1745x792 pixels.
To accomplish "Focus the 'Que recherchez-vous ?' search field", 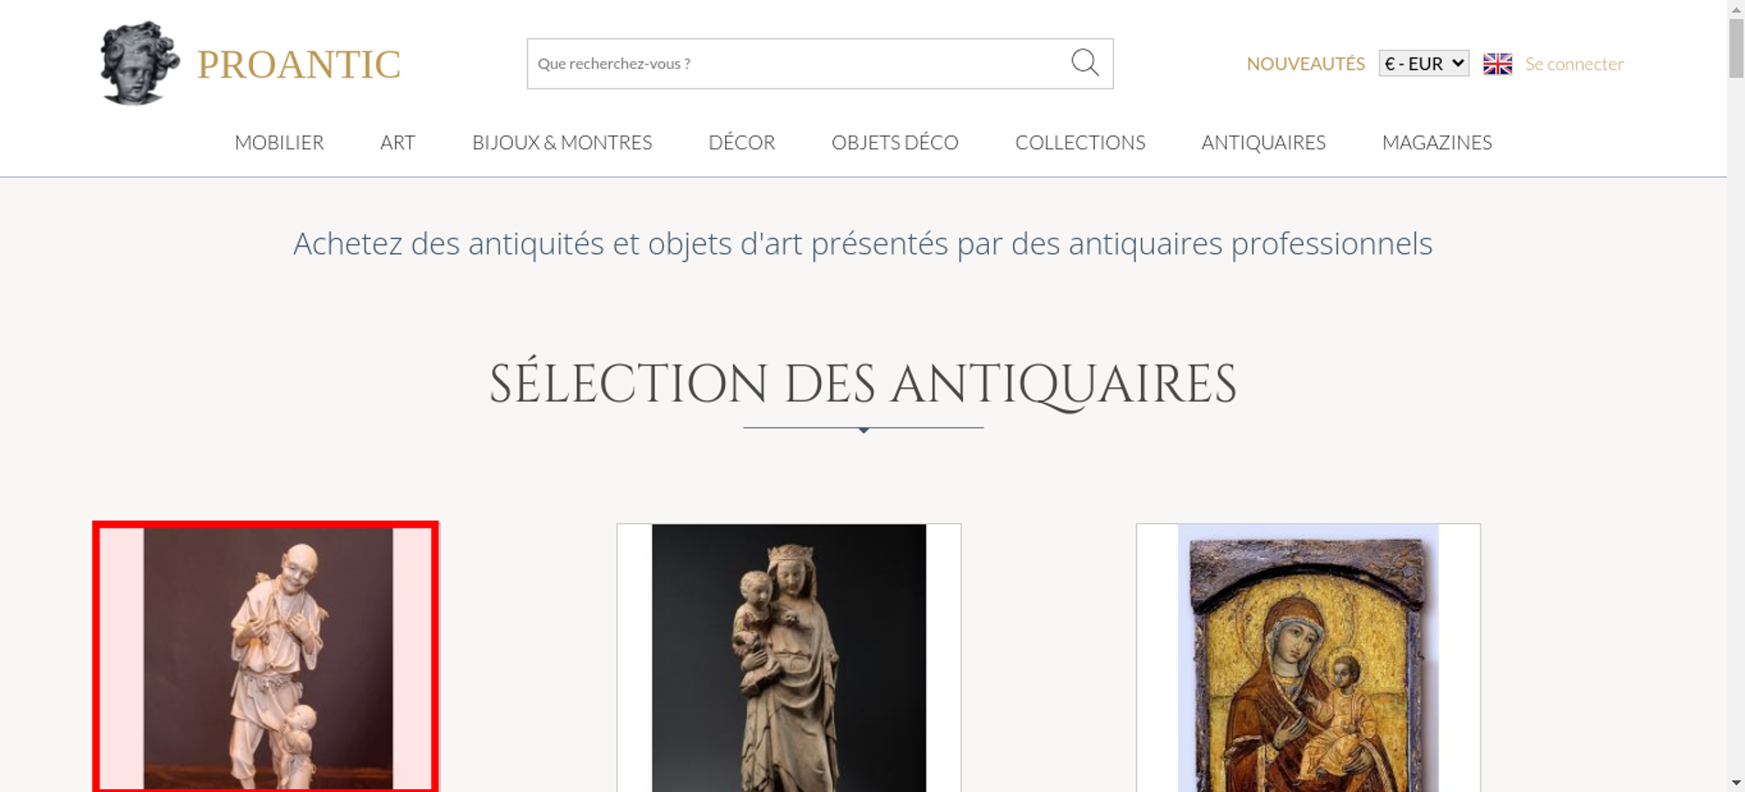I will (x=794, y=64).
